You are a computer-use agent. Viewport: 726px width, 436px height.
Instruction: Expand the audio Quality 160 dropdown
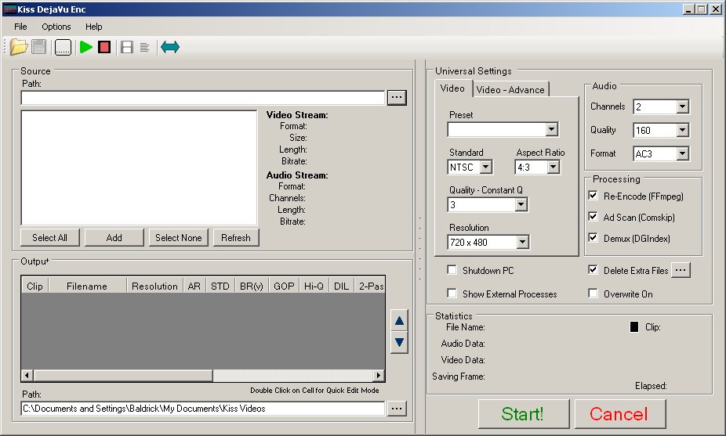click(x=682, y=131)
